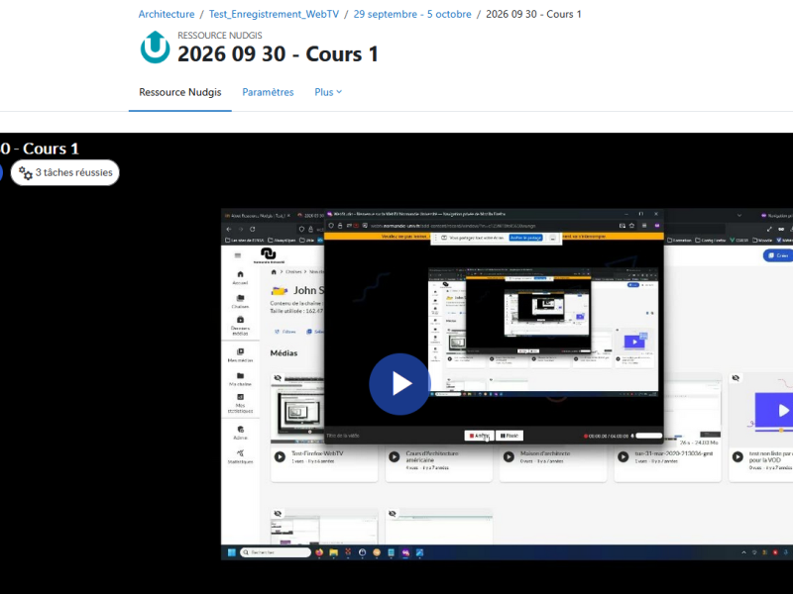Click the page heading 2026 09 30 - Cours 1
This screenshot has height=594, width=793.
point(278,54)
